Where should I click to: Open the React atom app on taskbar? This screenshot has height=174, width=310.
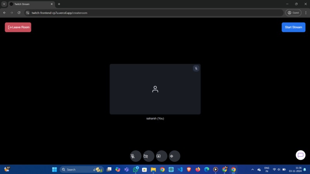coord(171,169)
